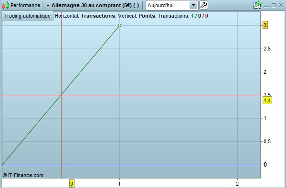
Task: Select the Trading automatique tab
Action: tap(27, 16)
